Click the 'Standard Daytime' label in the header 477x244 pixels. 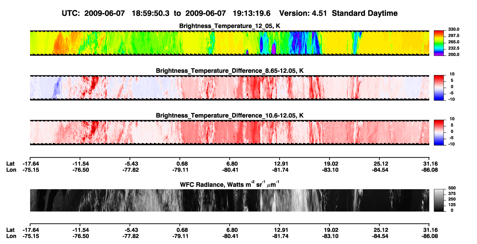point(364,13)
